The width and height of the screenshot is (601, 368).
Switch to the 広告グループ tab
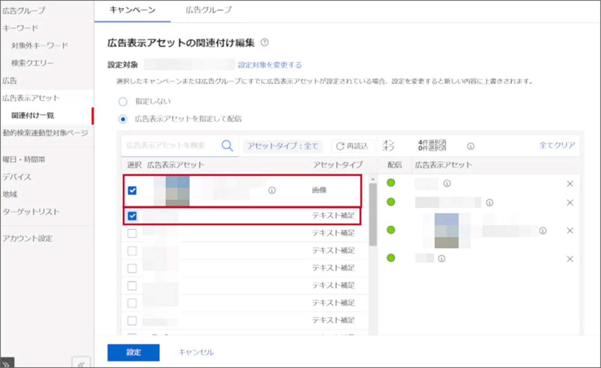(x=208, y=10)
